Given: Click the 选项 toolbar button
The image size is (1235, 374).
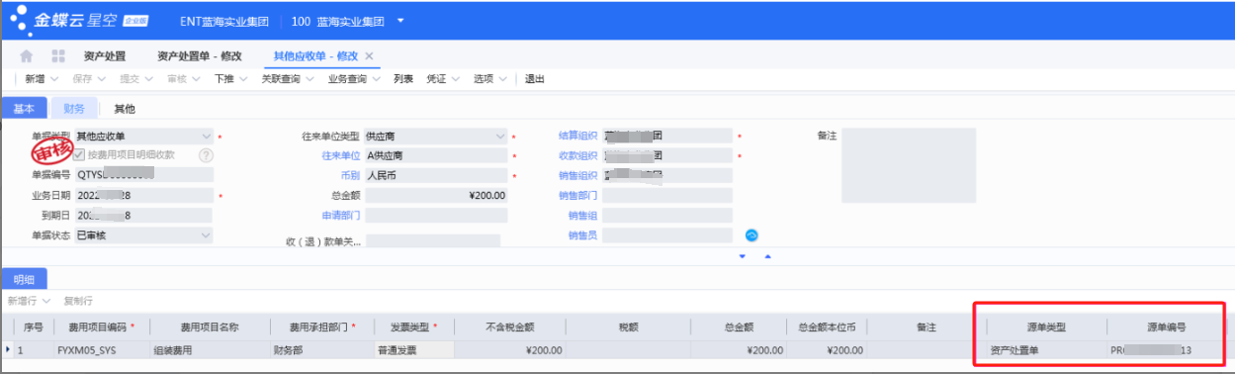Looking at the screenshot, I should pyautogui.click(x=484, y=79).
